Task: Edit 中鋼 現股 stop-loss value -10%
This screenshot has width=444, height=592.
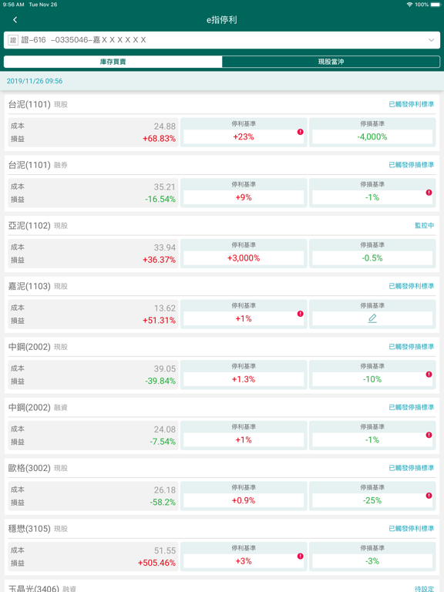Action: pyautogui.click(x=372, y=379)
